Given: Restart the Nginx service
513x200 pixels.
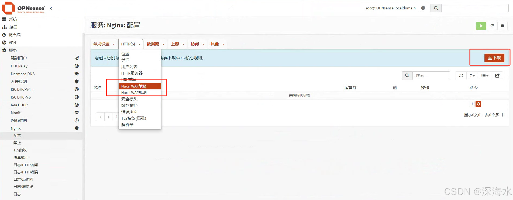Looking at the screenshot, I should coord(492,26).
